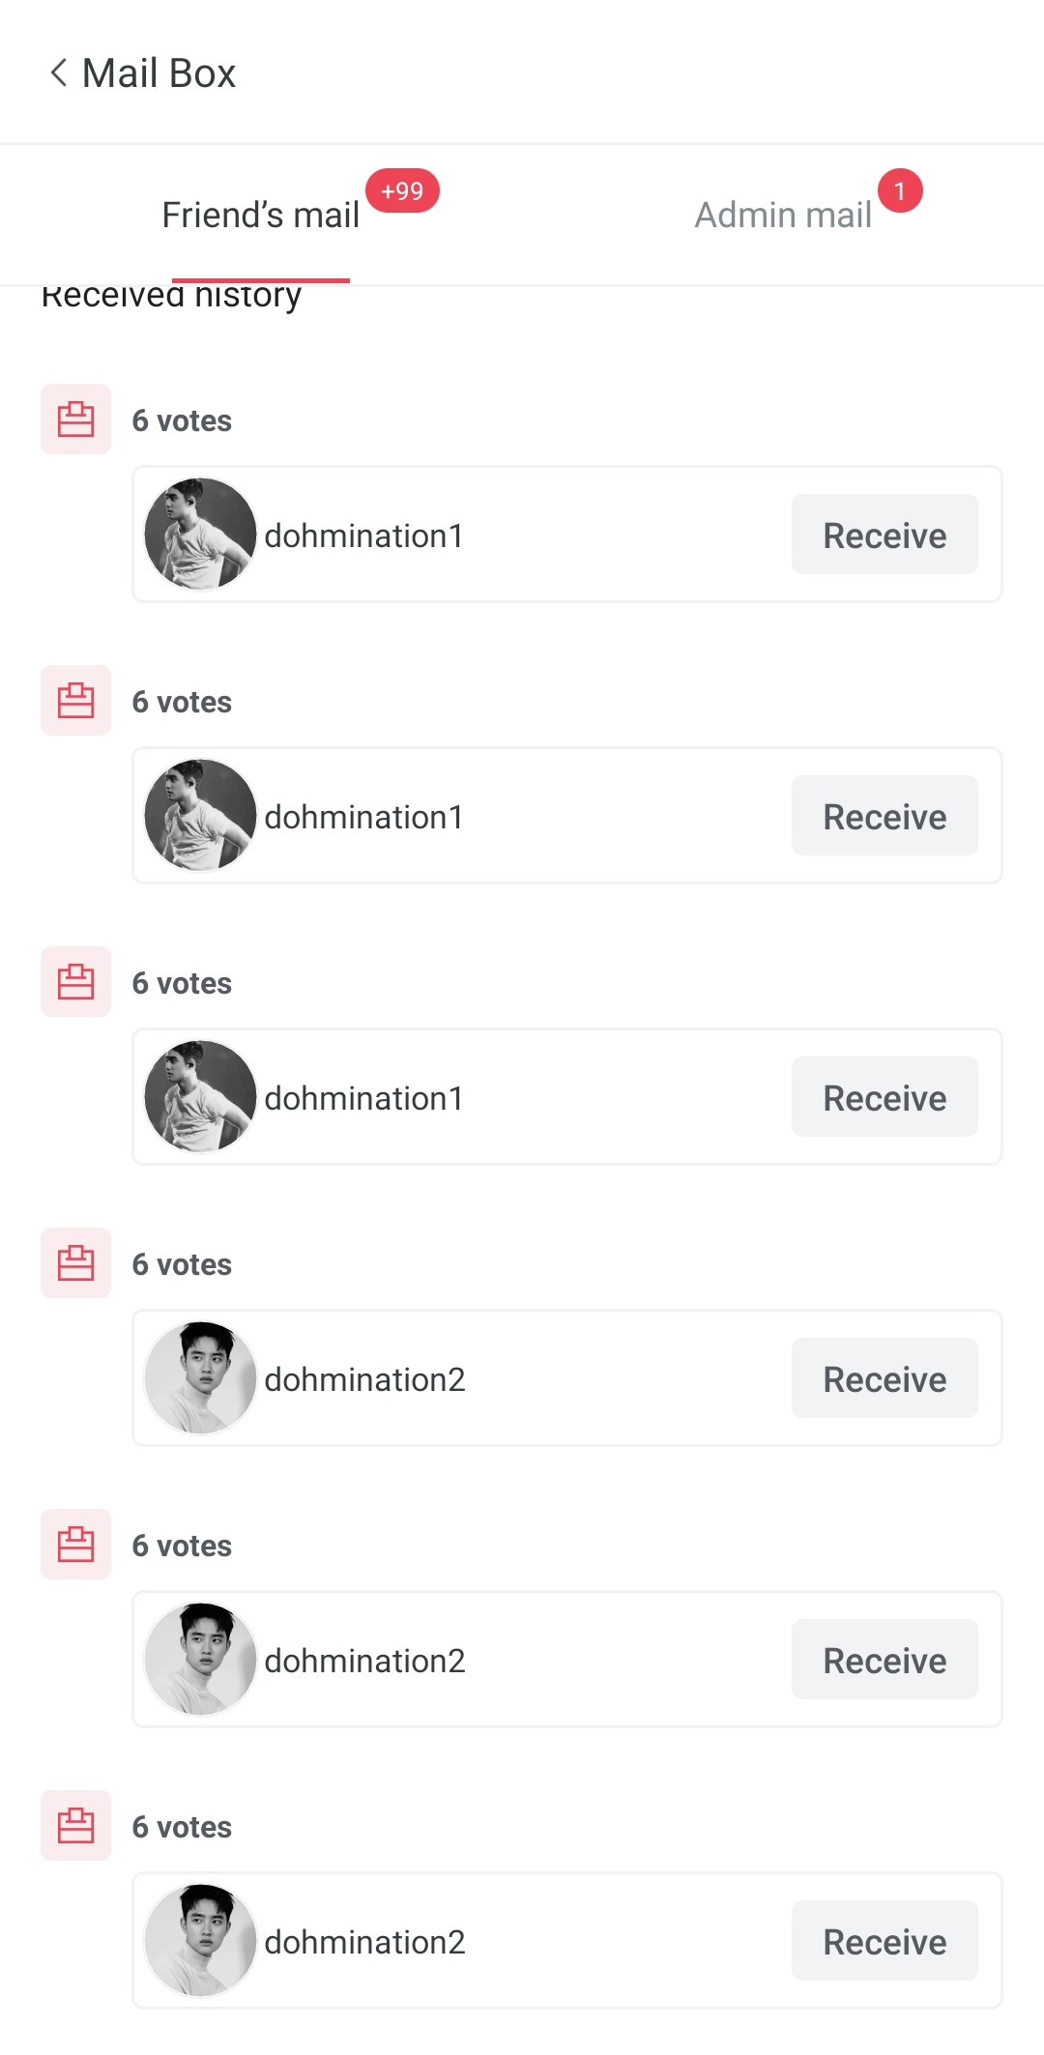Go back using the Mail Box arrow
This screenshot has height=2055, width=1044.
(58, 72)
